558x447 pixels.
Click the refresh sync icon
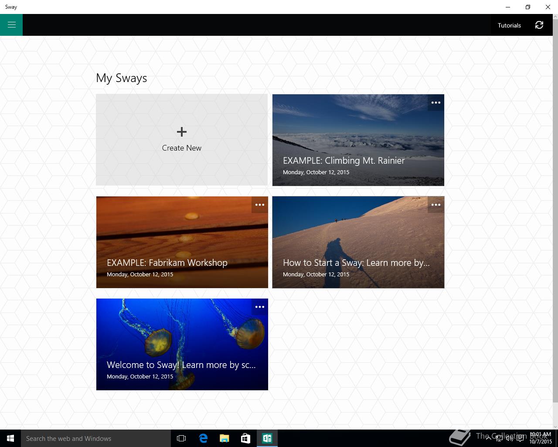pyautogui.click(x=539, y=25)
